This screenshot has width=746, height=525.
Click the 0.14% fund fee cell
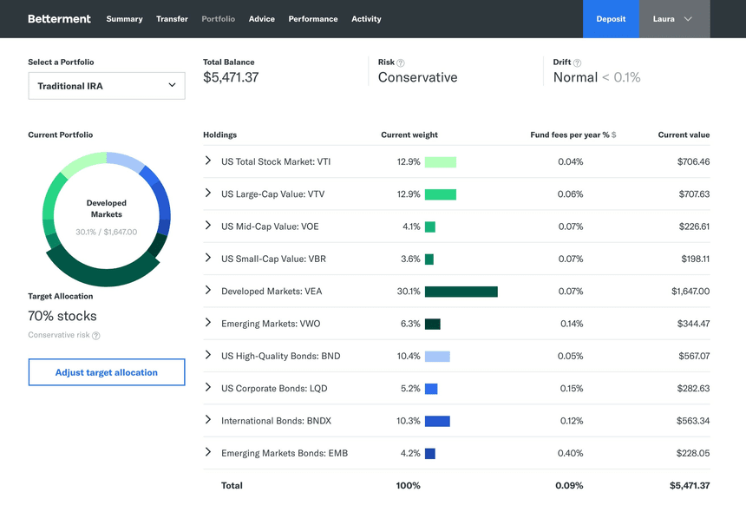coord(572,324)
